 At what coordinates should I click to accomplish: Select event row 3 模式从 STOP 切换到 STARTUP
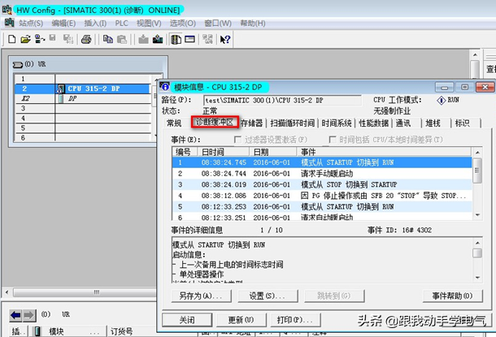322,184
